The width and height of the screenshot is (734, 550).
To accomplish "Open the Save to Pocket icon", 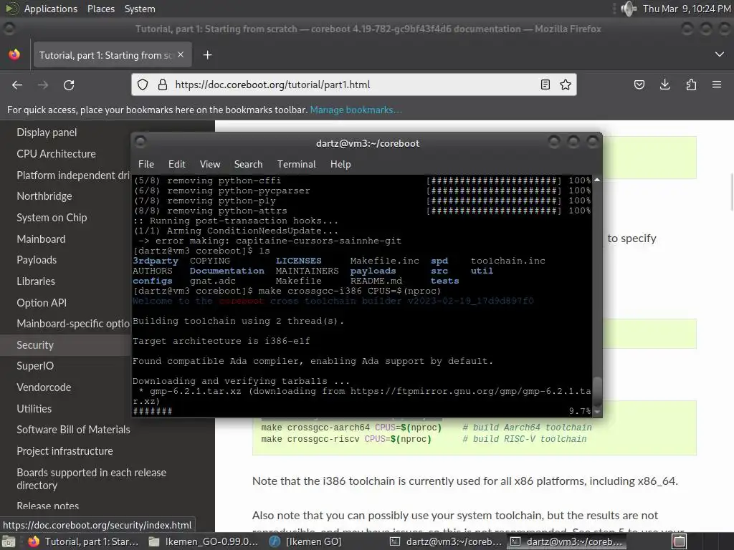I will coord(639,85).
